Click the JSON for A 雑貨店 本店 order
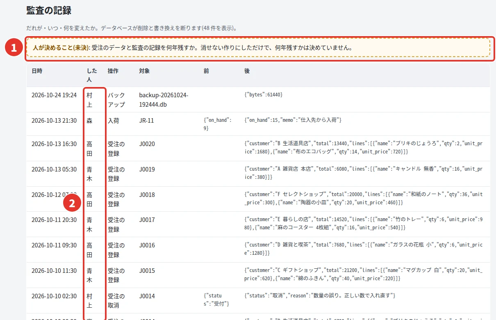Screen dimensions: 496x320 [x=363, y=173]
